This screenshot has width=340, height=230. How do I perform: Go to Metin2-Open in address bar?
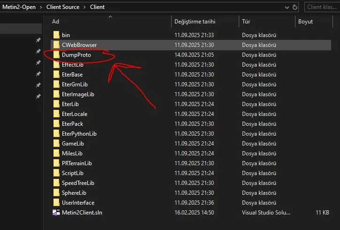pyautogui.click(x=20, y=7)
